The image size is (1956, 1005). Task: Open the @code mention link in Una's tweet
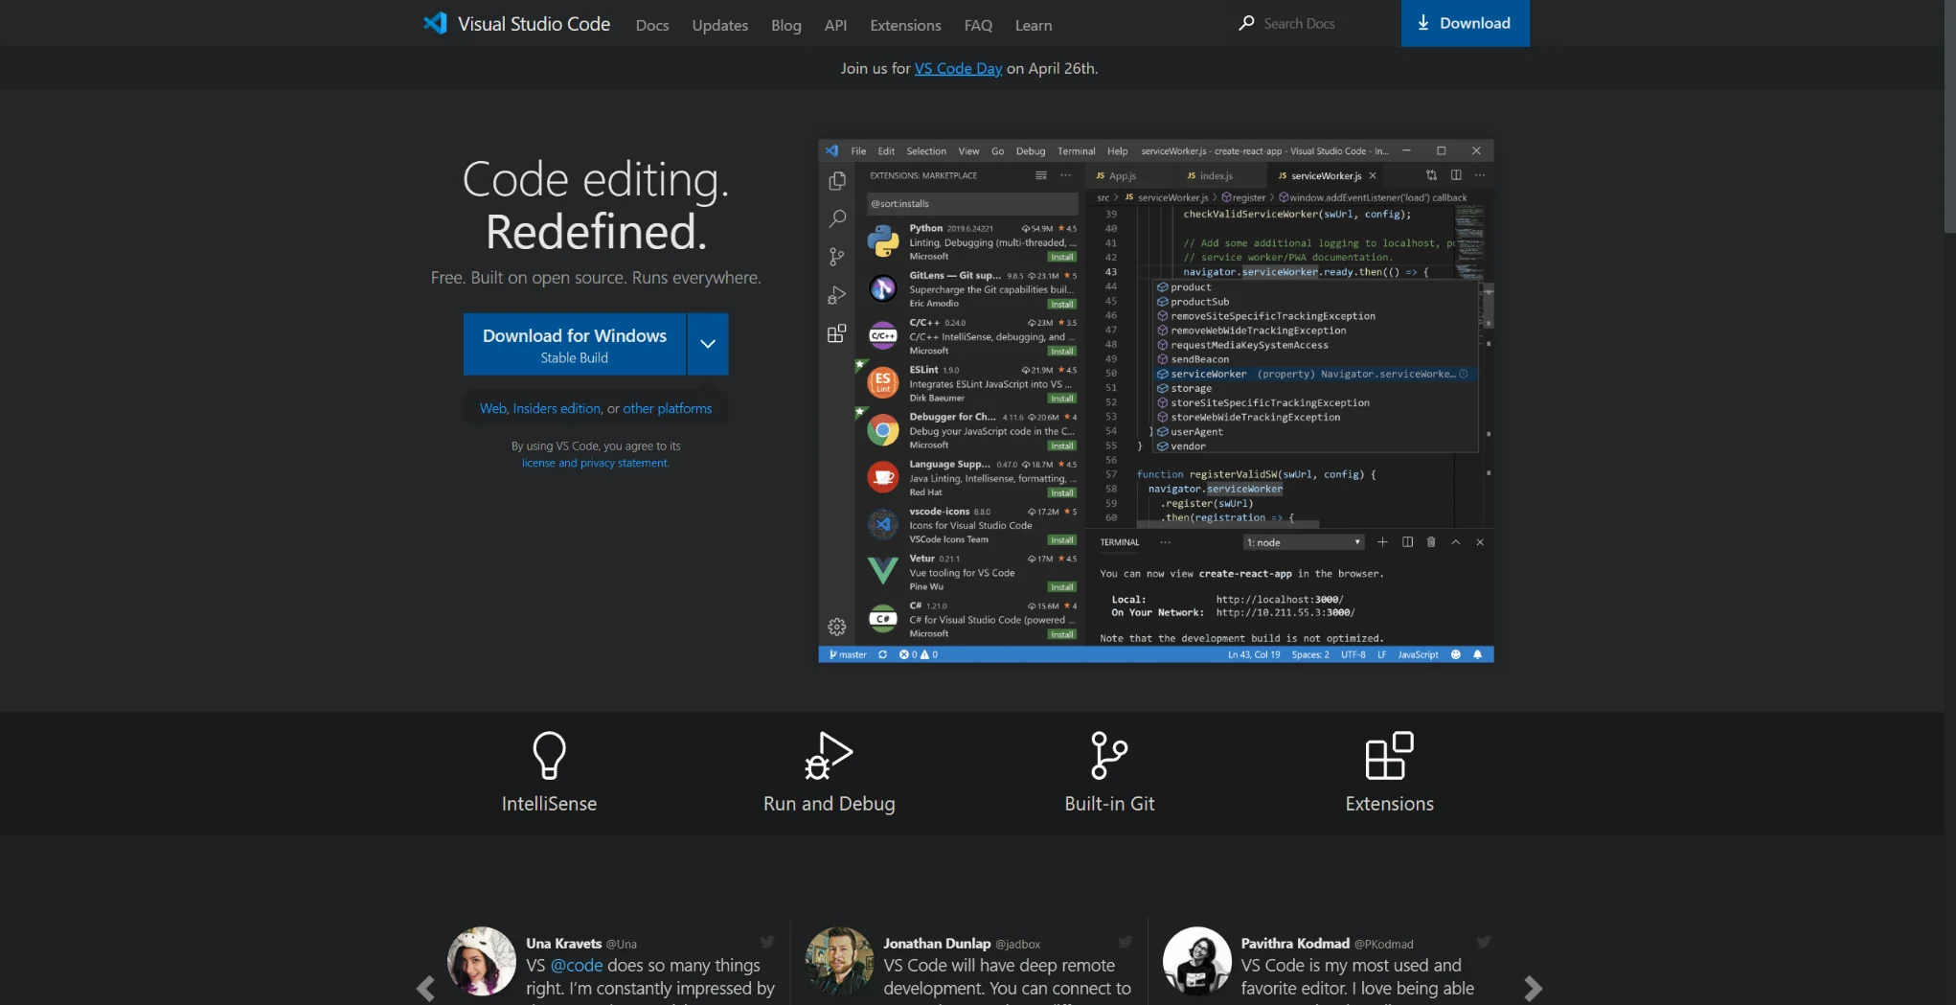[x=577, y=966]
